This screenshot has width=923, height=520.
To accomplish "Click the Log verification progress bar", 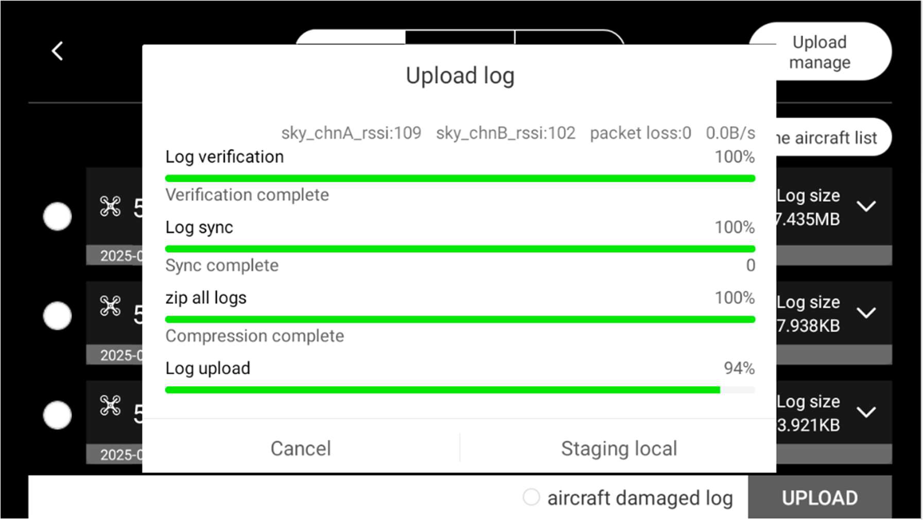I will 460,178.
